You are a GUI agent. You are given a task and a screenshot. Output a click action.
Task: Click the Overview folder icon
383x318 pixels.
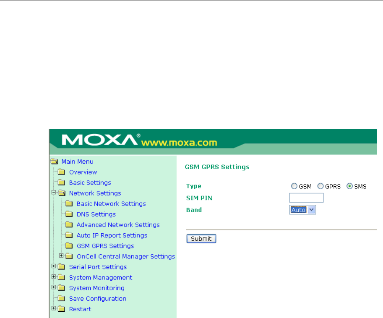[x=61, y=172]
